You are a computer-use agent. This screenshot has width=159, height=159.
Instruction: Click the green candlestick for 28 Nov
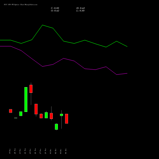pyautogui.click(x=46, y=115)
